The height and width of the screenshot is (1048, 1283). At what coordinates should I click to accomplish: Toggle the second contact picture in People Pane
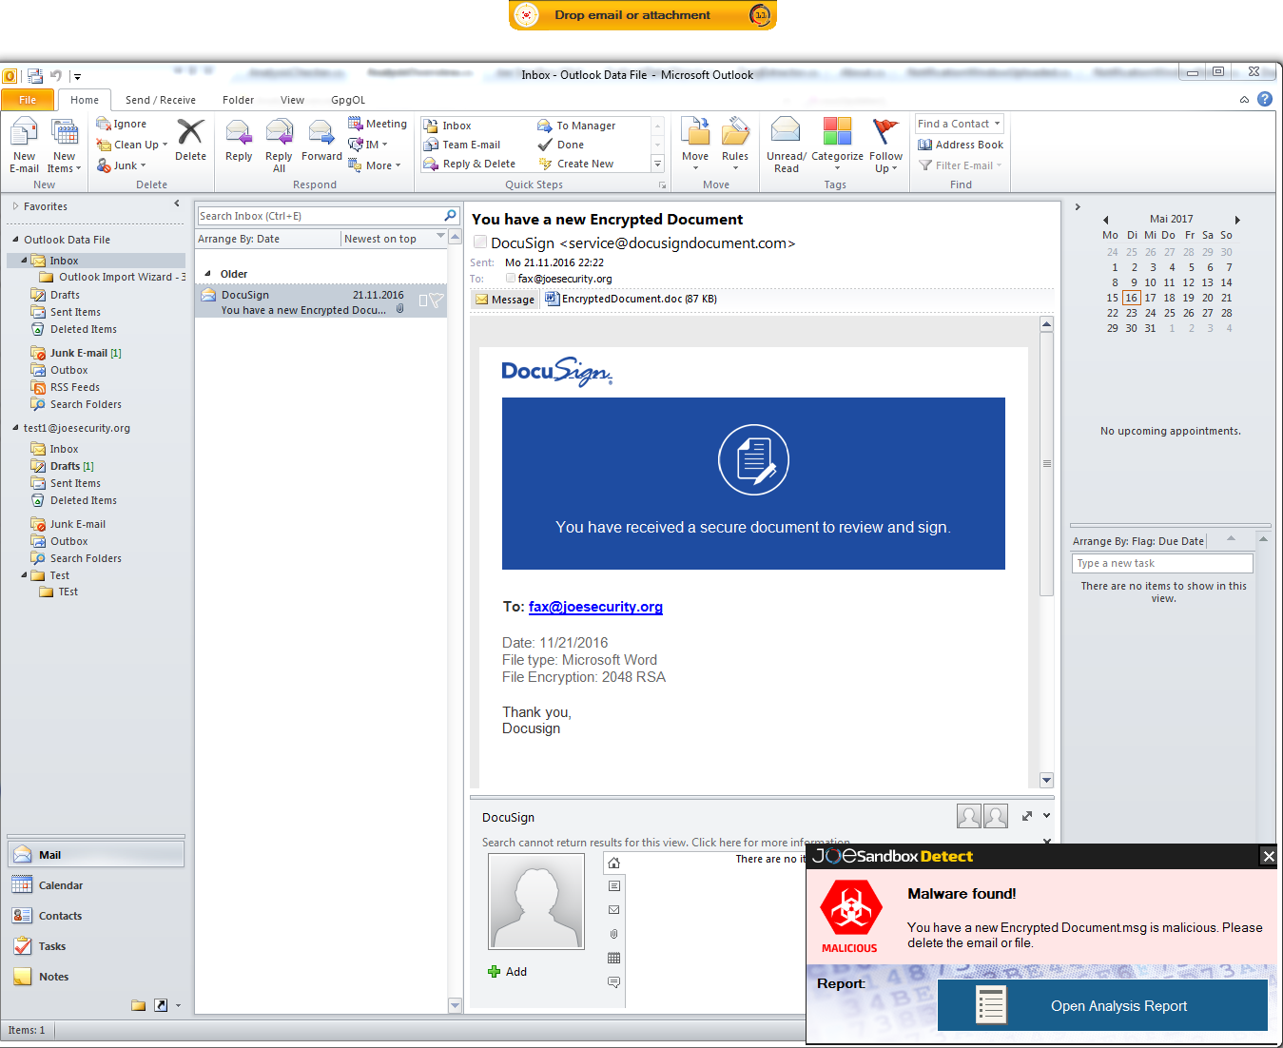coord(996,816)
